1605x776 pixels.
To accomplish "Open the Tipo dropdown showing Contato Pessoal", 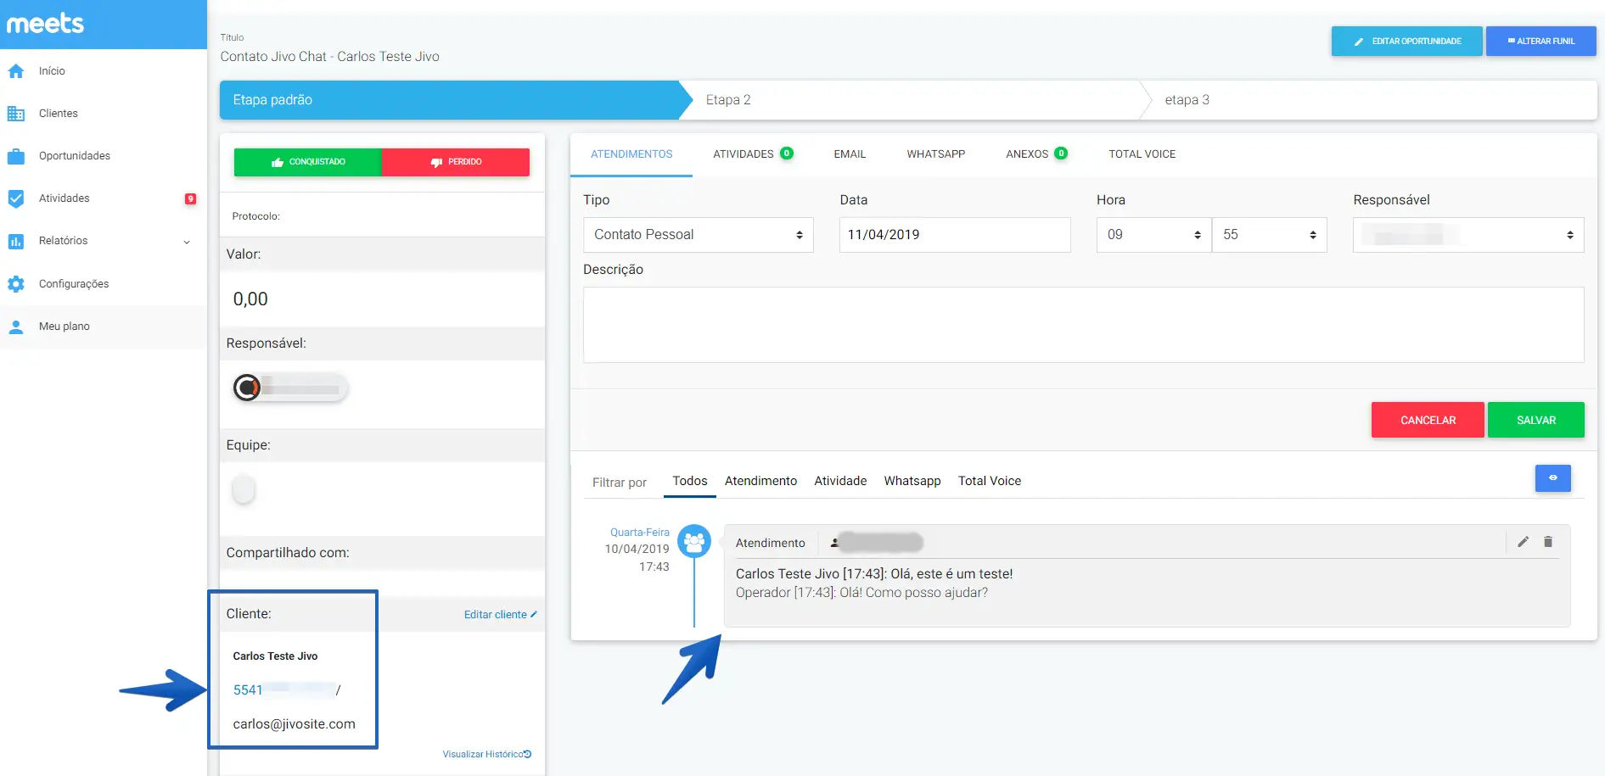I will pos(698,235).
